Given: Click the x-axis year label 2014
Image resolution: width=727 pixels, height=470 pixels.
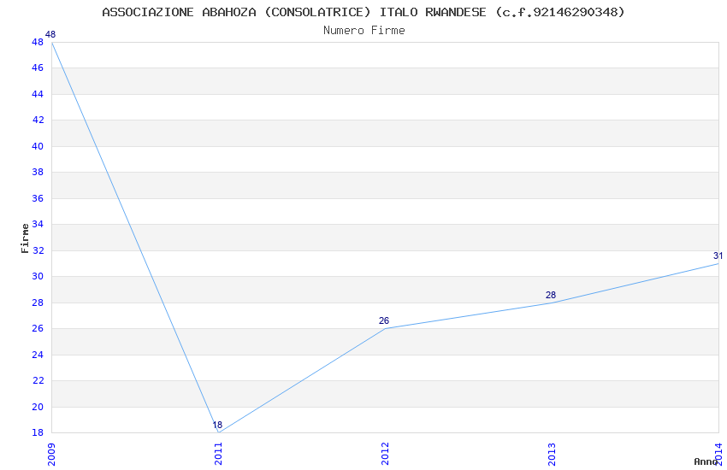Looking at the screenshot, I should click(x=719, y=455).
